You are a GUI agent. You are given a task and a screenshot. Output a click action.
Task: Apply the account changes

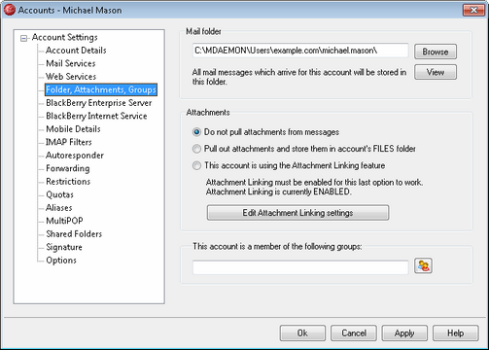tap(404, 333)
